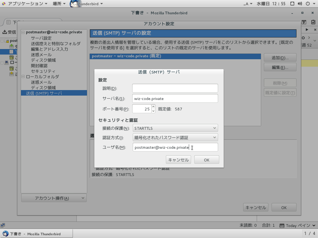
Task: Select ディスク領域 under ローカルフォルダ
Action: click(43, 88)
